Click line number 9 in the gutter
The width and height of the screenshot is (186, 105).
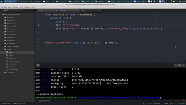click(38, 43)
